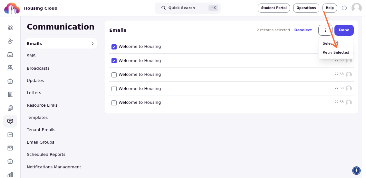Check the fifth Welcome to Housing checkbox
This screenshot has height=178, width=366.
pyautogui.click(x=114, y=102)
